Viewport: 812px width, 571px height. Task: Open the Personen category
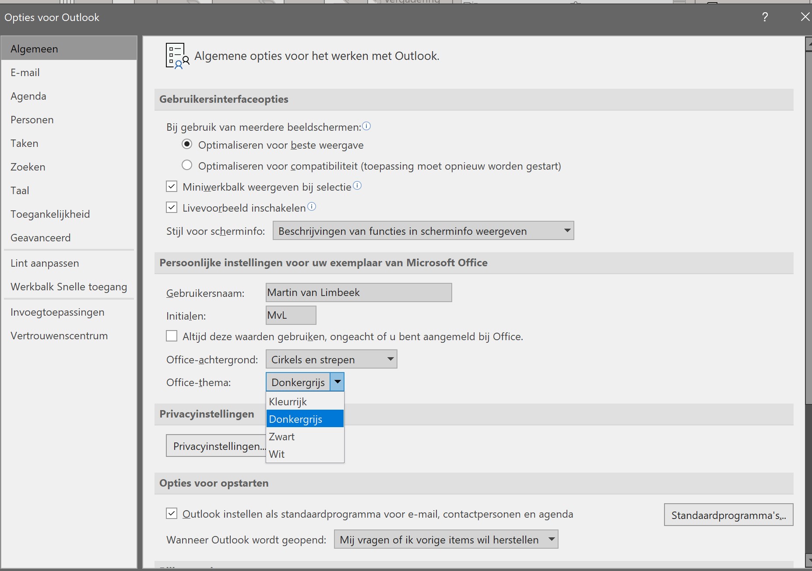tap(69, 119)
